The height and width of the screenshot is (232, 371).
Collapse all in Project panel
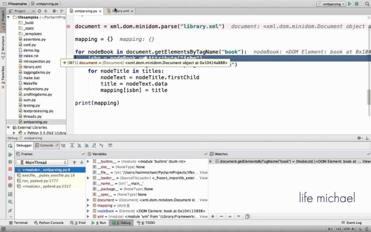(x=46, y=11)
